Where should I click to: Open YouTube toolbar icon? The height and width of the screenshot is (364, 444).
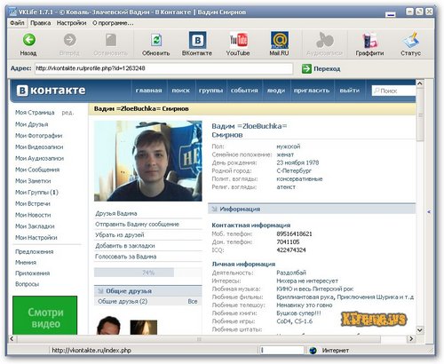point(238,40)
